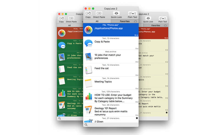The image size is (220, 135).
Task: Click the cloud icon in the right beige window
Action: point(166,25)
